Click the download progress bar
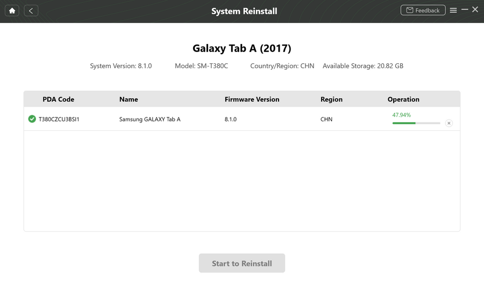 (416, 123)
